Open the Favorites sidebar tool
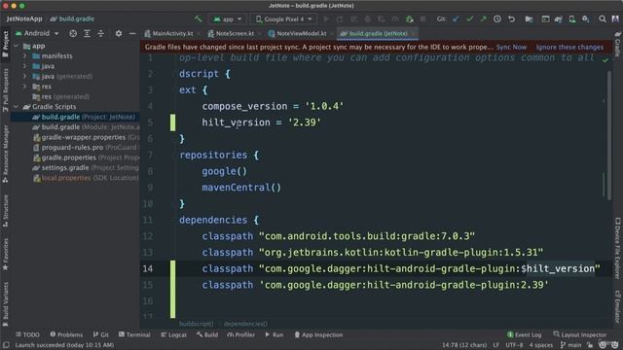The height and width of the screenshot is (350, 623). coord(5,255)
